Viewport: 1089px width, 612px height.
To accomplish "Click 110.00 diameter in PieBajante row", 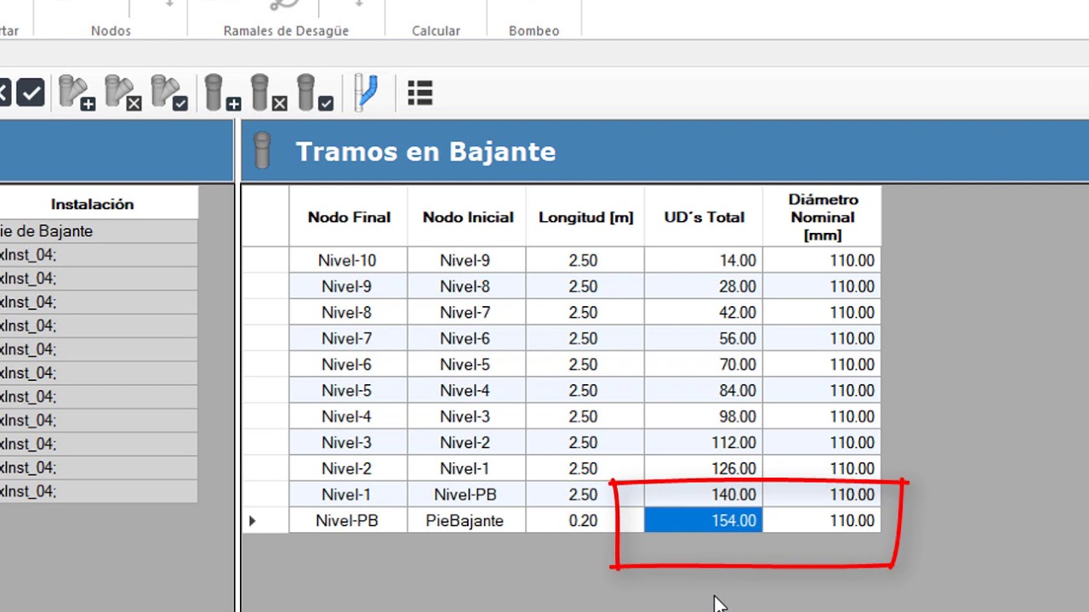I will [x=822, y=520].
